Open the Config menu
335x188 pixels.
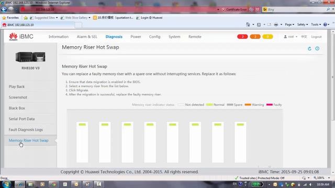point(155,37)
